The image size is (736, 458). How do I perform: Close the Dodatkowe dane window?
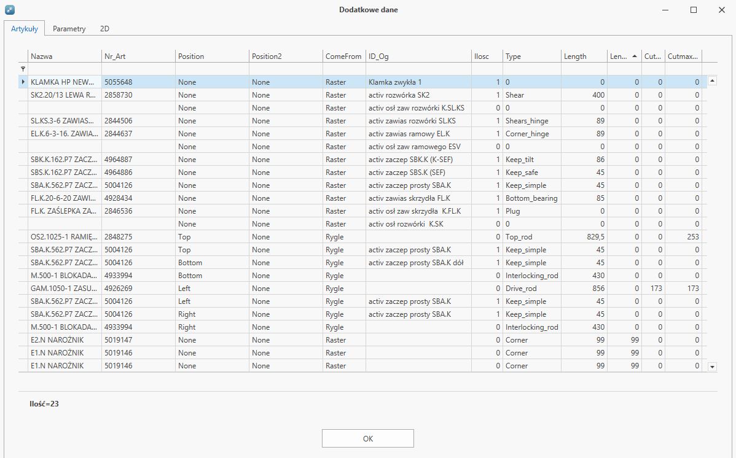pyautogui.click(x=721, y=10)
